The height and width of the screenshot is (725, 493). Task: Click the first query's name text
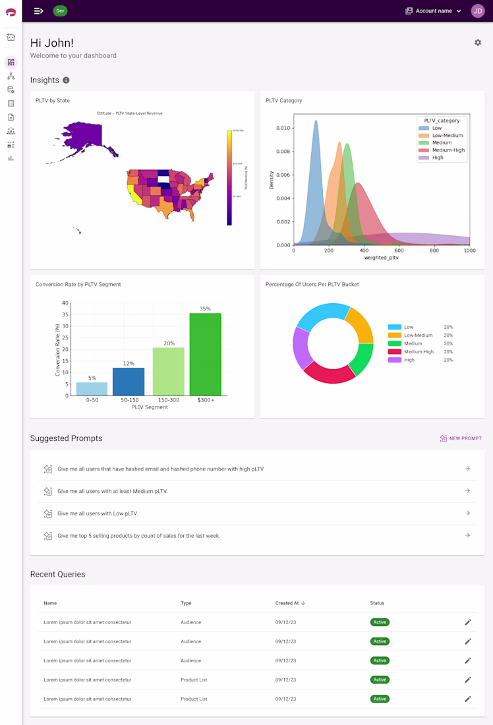coord(88,622)
